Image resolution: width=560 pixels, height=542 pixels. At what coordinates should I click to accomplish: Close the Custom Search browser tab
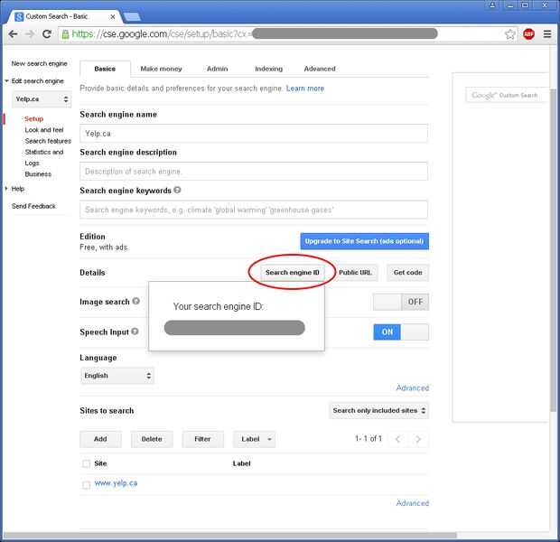pyautogui.click(x=113, y=17)
